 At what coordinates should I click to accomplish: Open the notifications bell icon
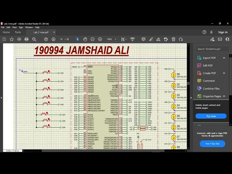coord(211,32)
